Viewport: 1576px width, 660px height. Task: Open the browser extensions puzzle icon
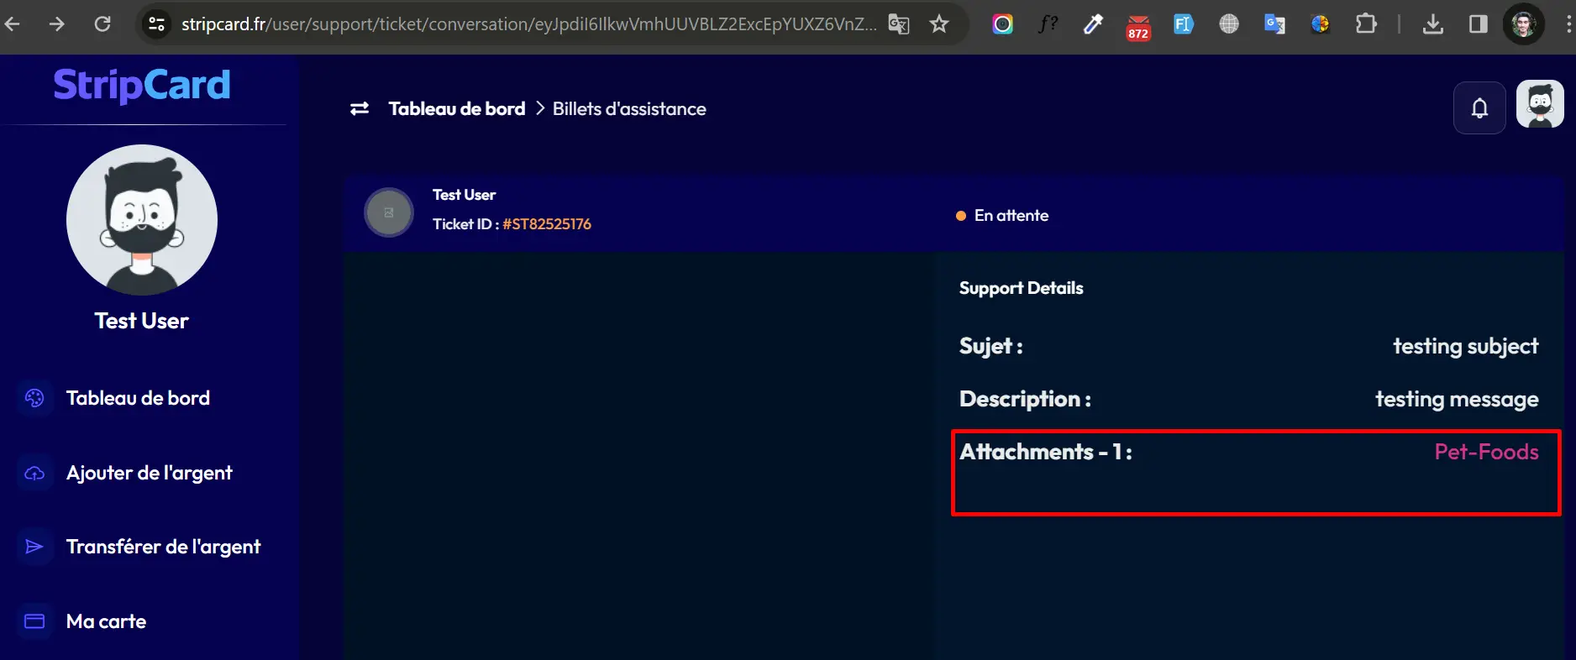[1366, 24]
